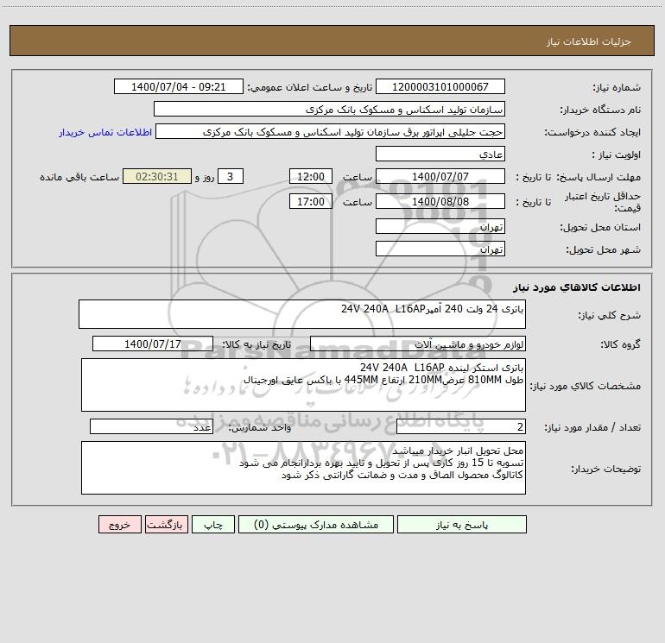Click the validity time field 17:00
Viewport: 665px width, 643px height.
click(x=310, y=201)
